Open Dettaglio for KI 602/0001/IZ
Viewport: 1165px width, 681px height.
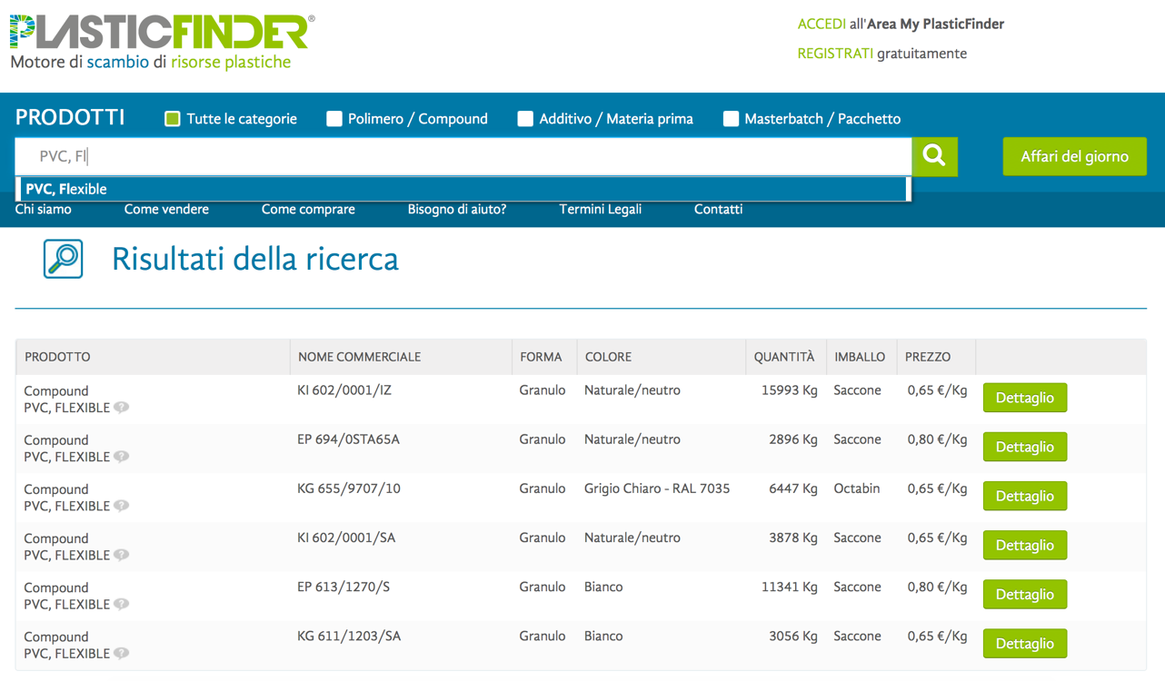pos(1025,398)
